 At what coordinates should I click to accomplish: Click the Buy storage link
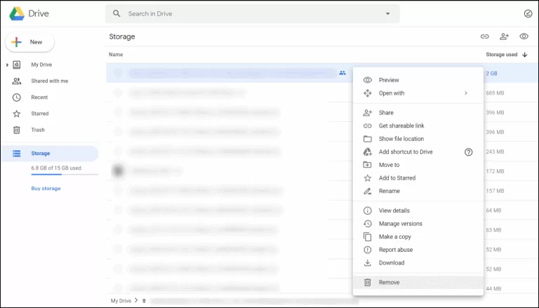46,188
